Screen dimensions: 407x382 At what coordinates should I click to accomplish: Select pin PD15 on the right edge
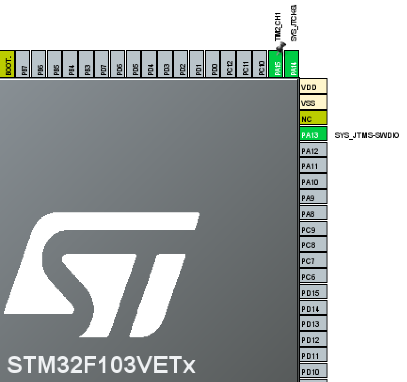coord(313,292)
